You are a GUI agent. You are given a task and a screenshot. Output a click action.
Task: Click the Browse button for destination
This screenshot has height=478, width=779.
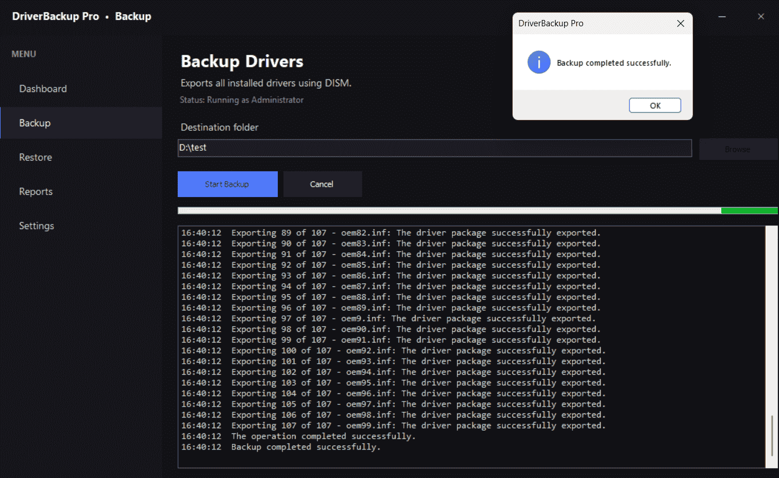737,149
